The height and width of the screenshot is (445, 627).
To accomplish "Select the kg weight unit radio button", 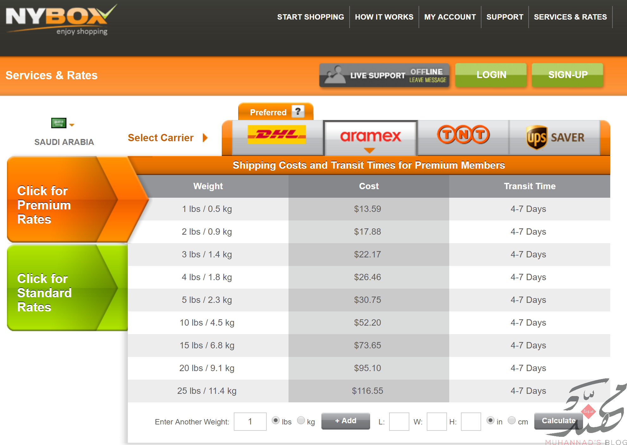I will click(301, 421).
